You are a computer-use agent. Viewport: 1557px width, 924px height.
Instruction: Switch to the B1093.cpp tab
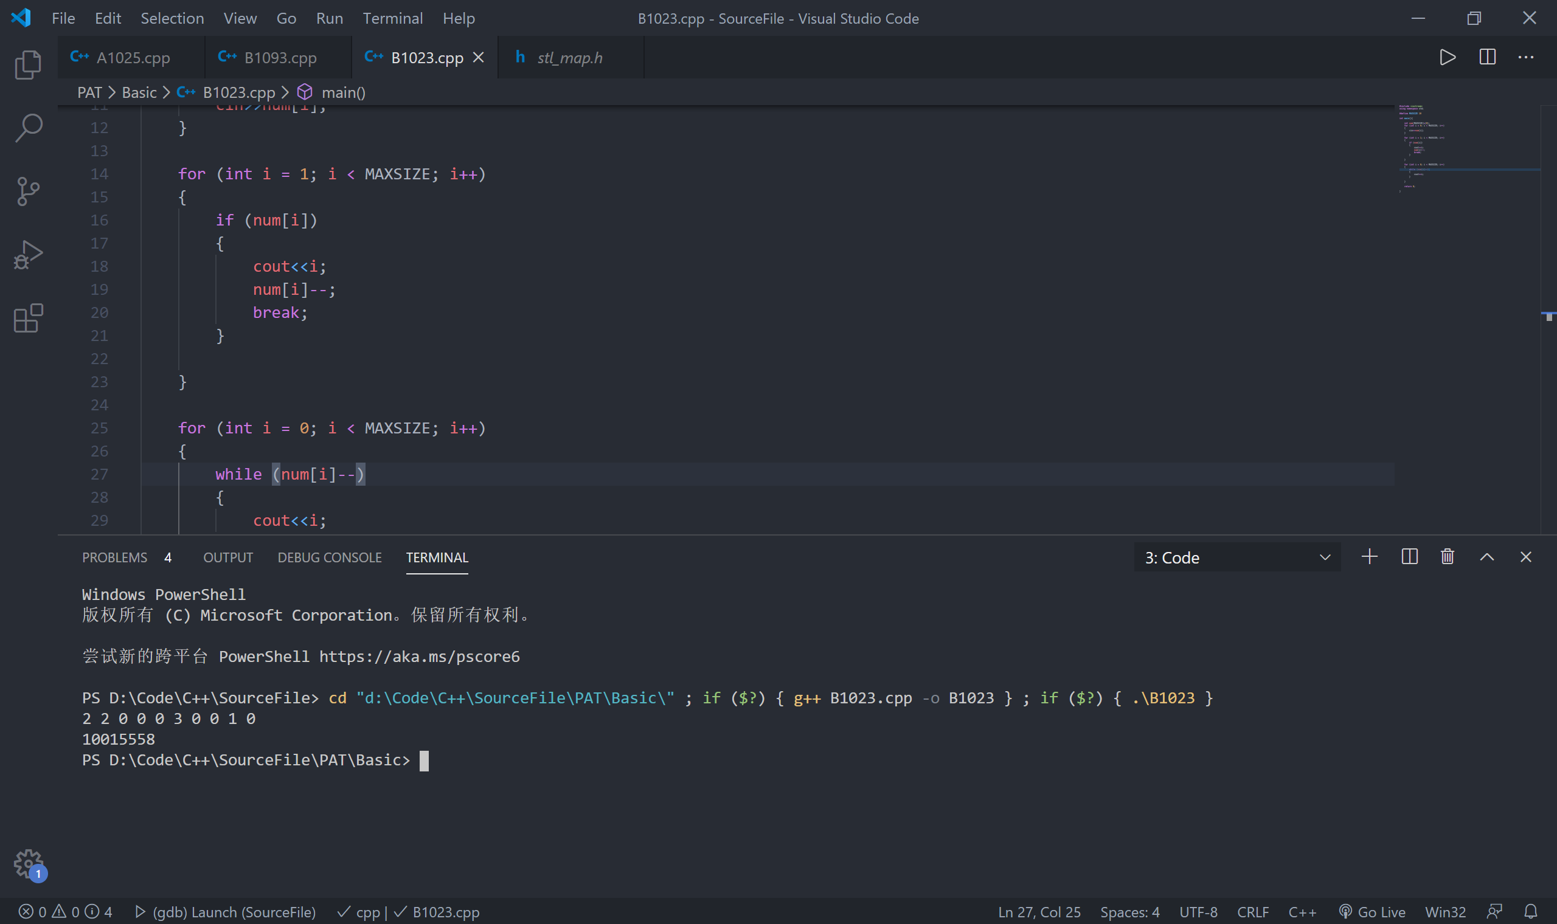point(280,58)
